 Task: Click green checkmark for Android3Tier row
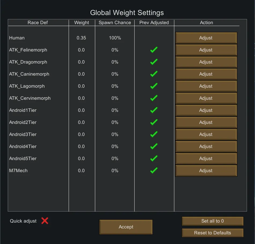pos(154,134)
